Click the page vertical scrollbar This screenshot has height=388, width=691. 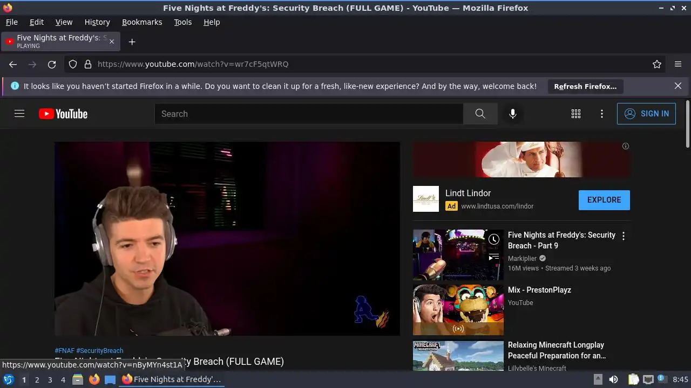687,124
